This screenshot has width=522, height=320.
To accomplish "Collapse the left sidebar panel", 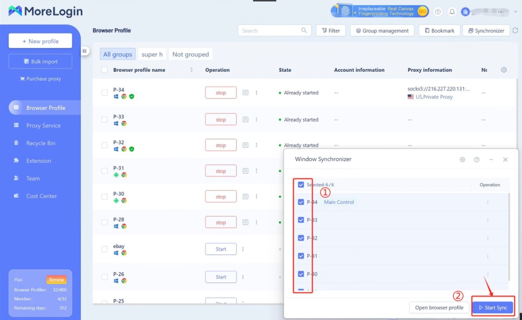I will (x=85, y=51).
